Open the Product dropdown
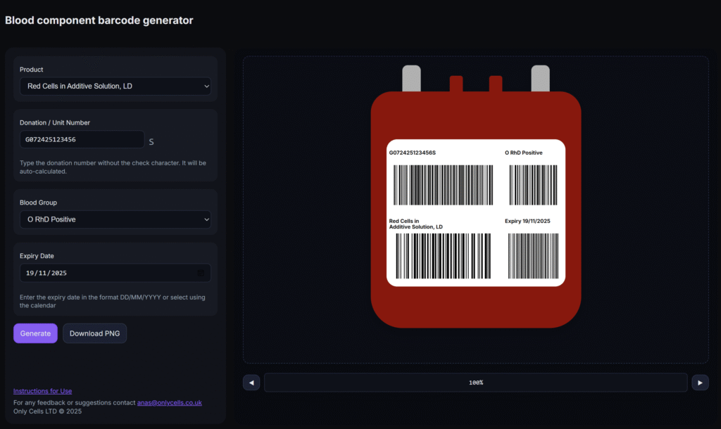721x429 pixels. coord(115,87)
